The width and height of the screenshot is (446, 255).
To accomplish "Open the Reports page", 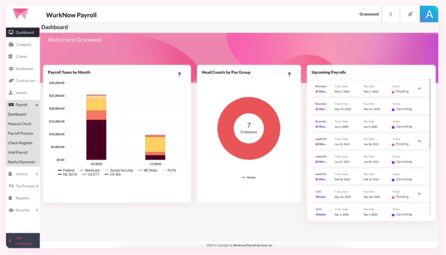I will [x=23, y=198].
